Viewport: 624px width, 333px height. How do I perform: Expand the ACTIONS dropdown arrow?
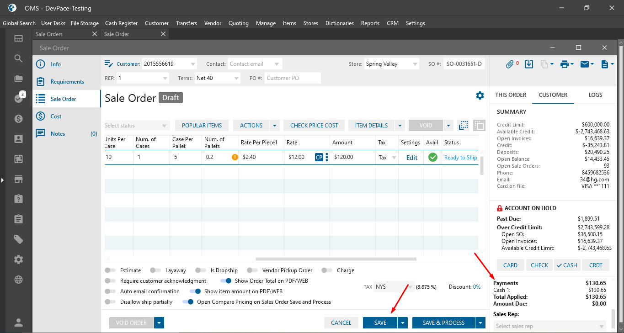pos(275,126)
